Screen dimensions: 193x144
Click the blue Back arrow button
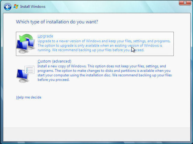[x=8, y=7]
